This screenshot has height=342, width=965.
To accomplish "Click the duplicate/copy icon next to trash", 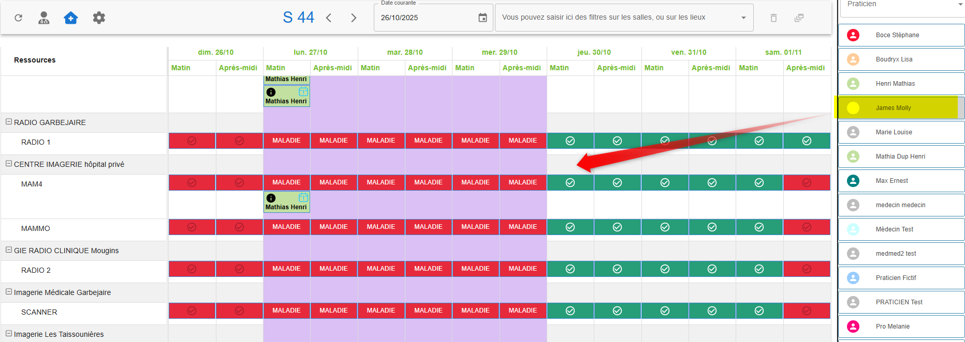I will point(799,18).
